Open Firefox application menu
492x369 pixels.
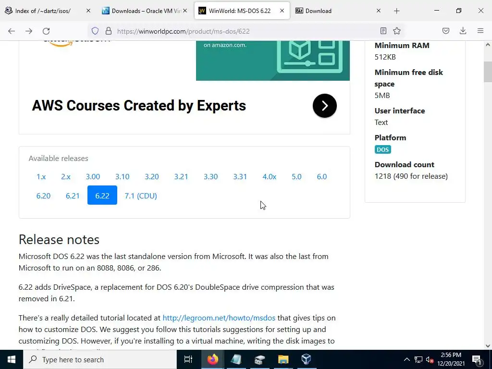coord(480,31)
